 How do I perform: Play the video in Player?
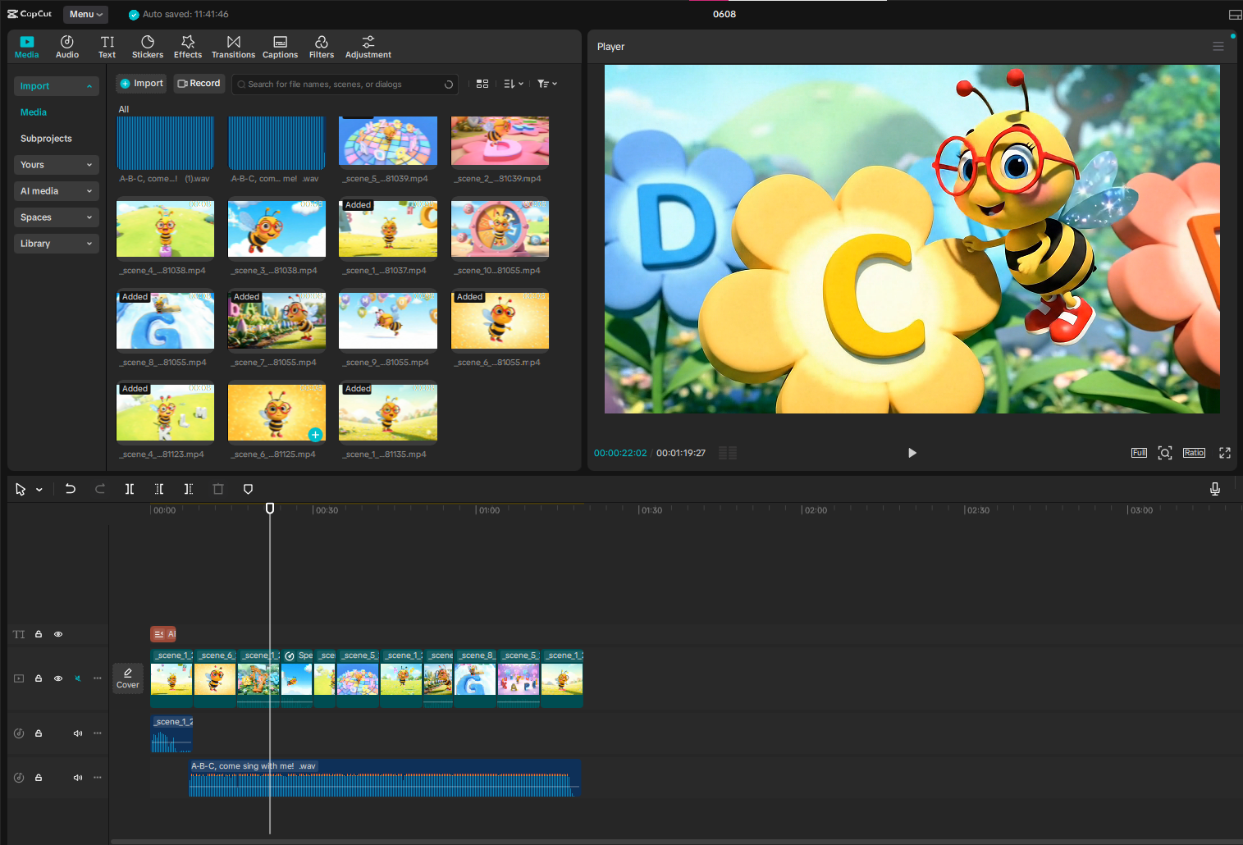(912, 453)
